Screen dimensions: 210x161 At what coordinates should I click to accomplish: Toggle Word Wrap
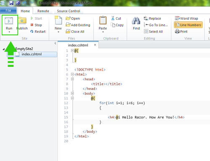[186, 18]
